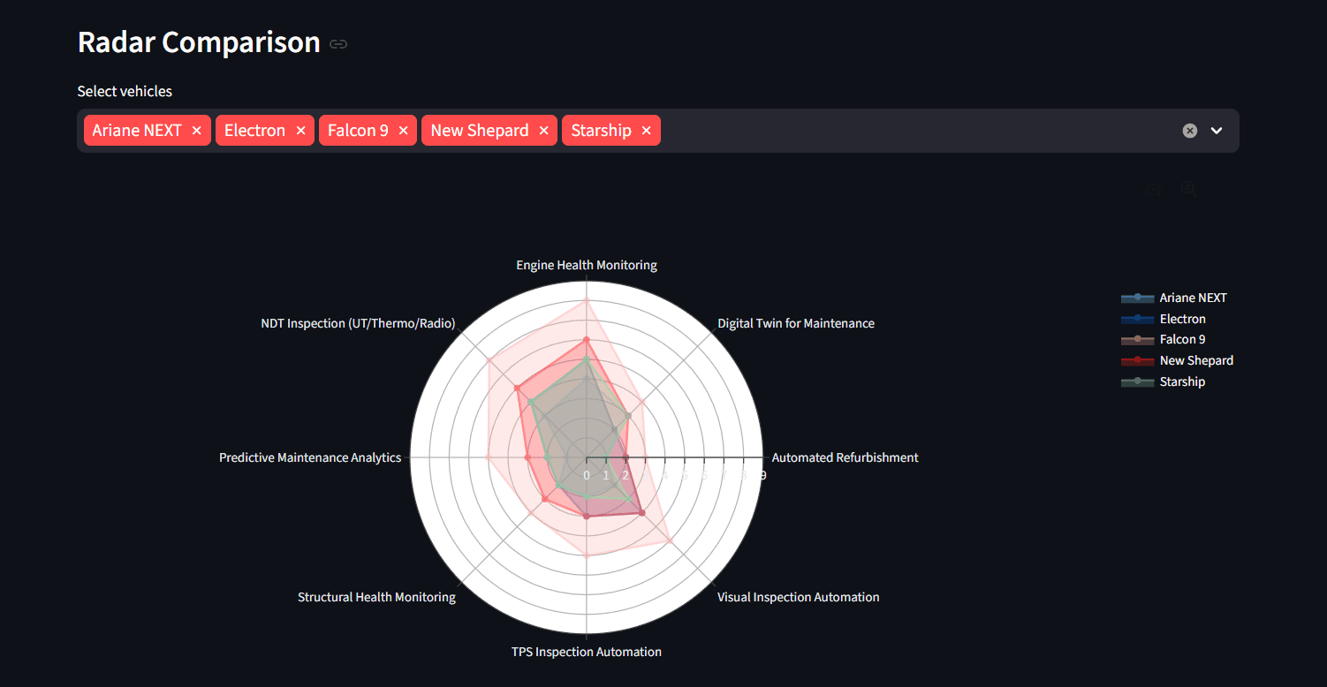The image size is (1327, 687).
Task: Remove the Falcon 9 chip
Action: (403, 131)
